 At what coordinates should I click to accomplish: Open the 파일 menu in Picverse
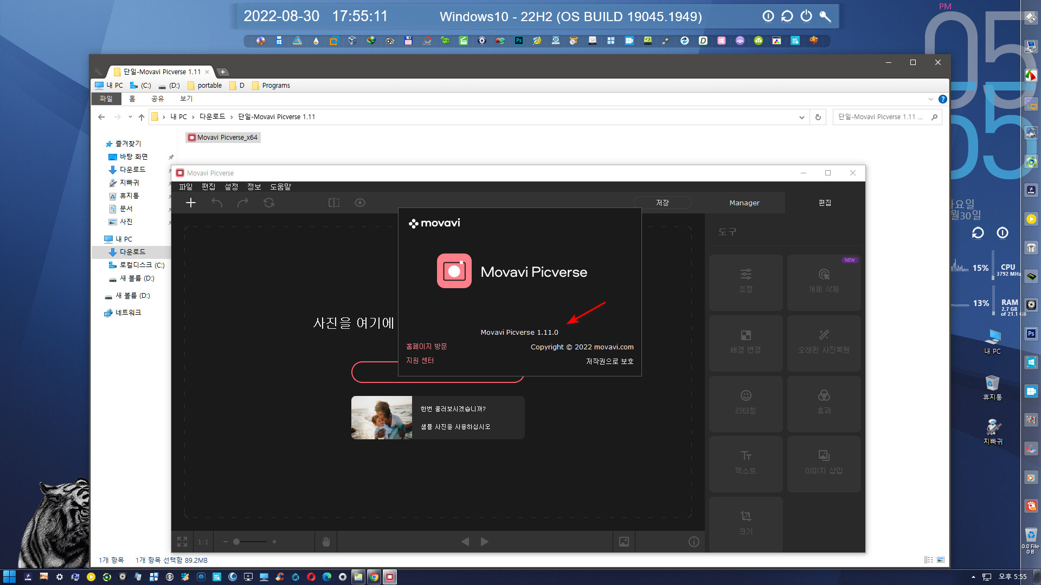tap(186, 187)
